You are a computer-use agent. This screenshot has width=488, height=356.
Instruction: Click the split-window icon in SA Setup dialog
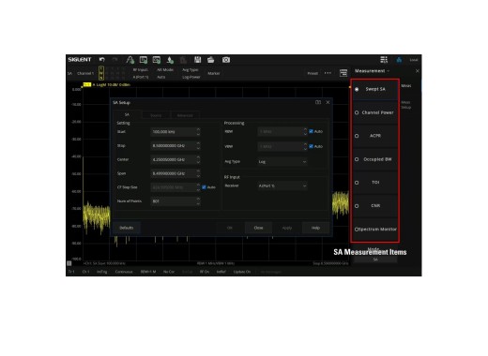coord(318,102)
